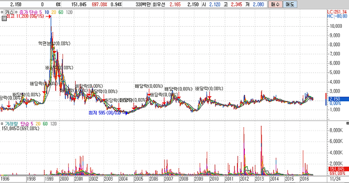The height and width of the screenshot is (183, 349).
Task: Click the 2012 year label on time axis
Action: click(244, 179)
